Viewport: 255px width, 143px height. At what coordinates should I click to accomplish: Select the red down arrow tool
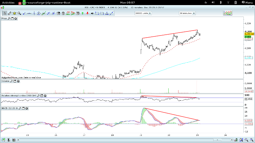(87, 13)
